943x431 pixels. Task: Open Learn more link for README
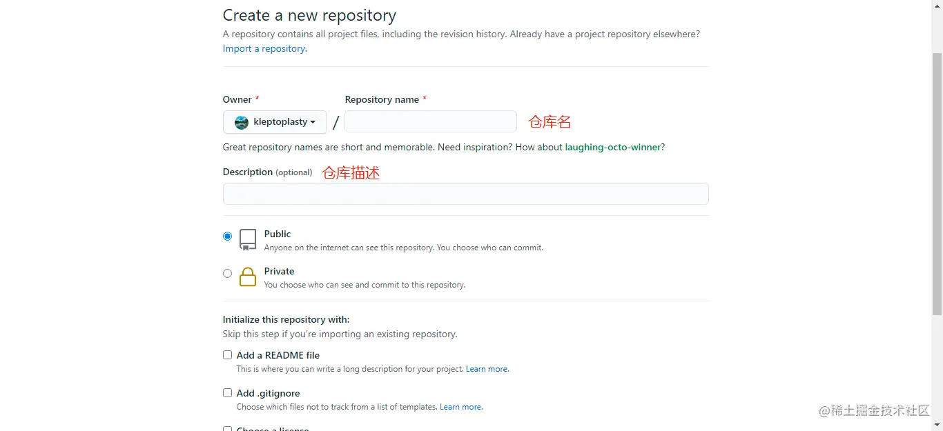[x=487, y=369]
